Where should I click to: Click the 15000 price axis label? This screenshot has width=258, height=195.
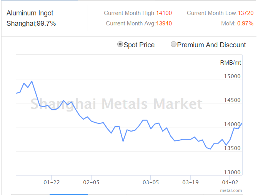pos(232,76)
